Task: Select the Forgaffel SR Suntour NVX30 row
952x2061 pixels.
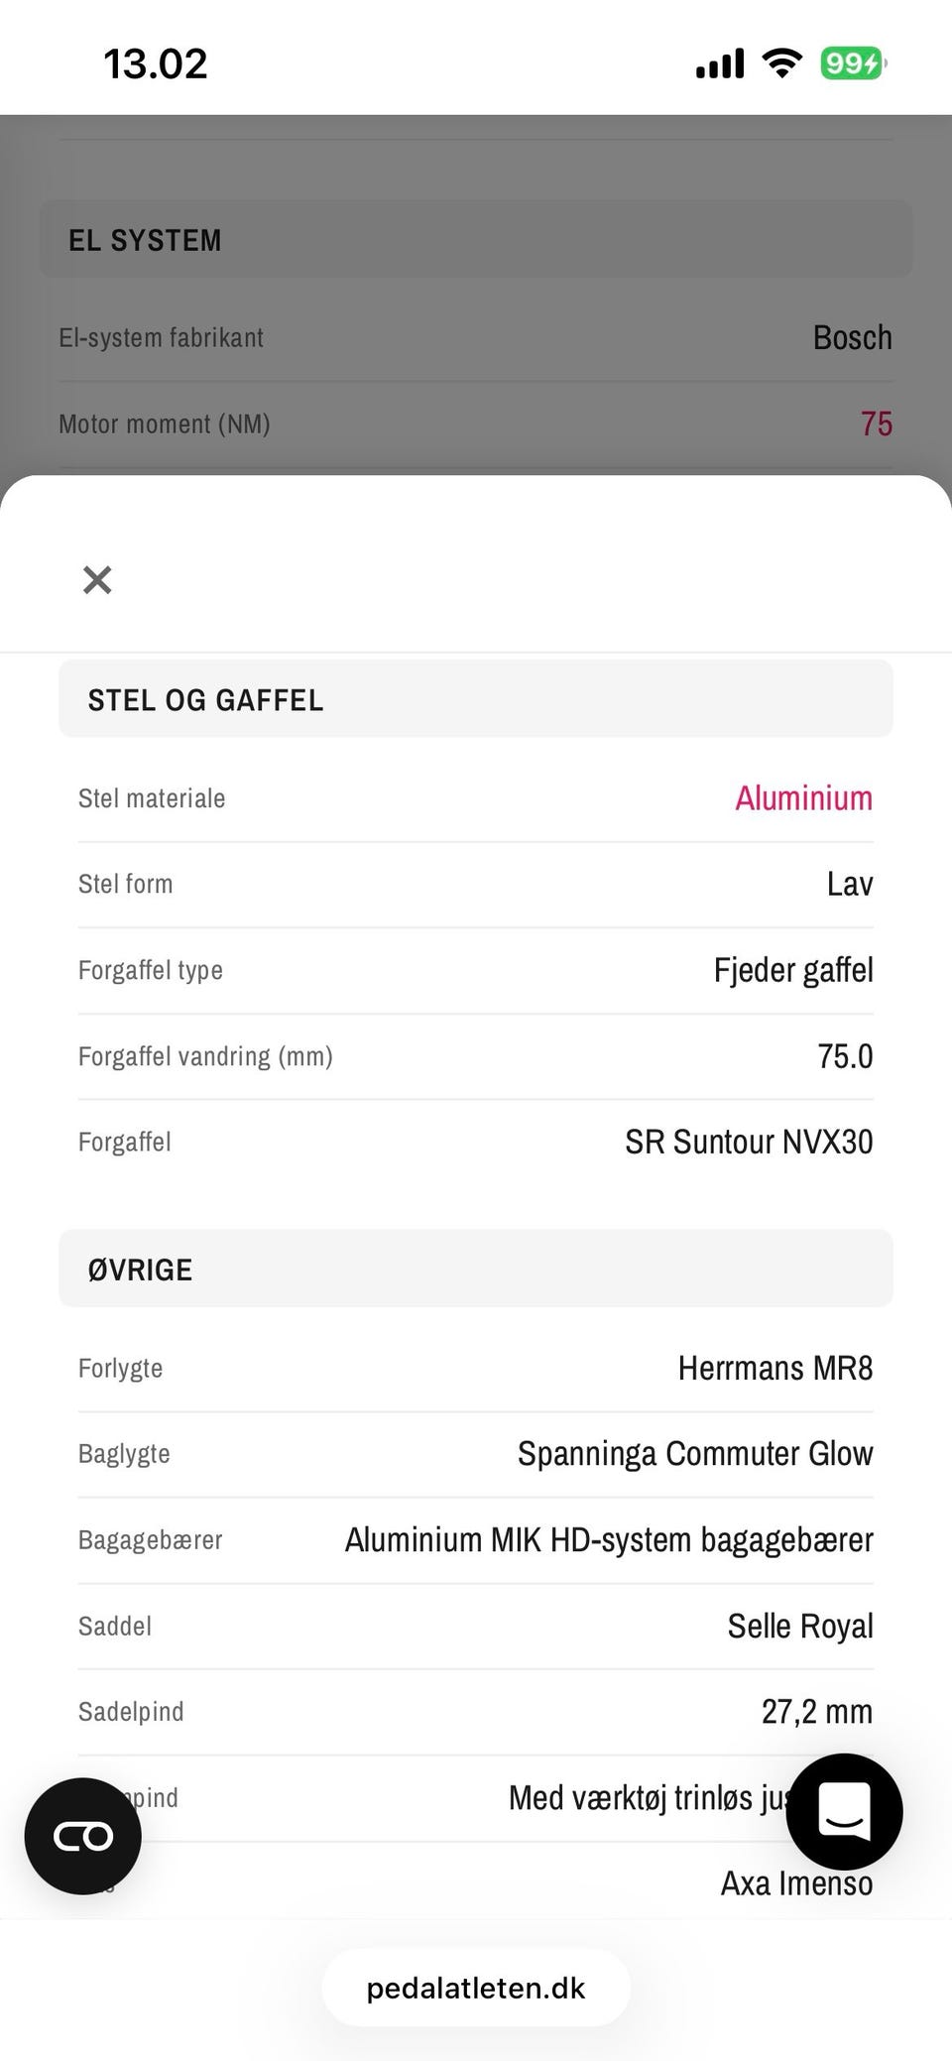Action: point(476,1142)
